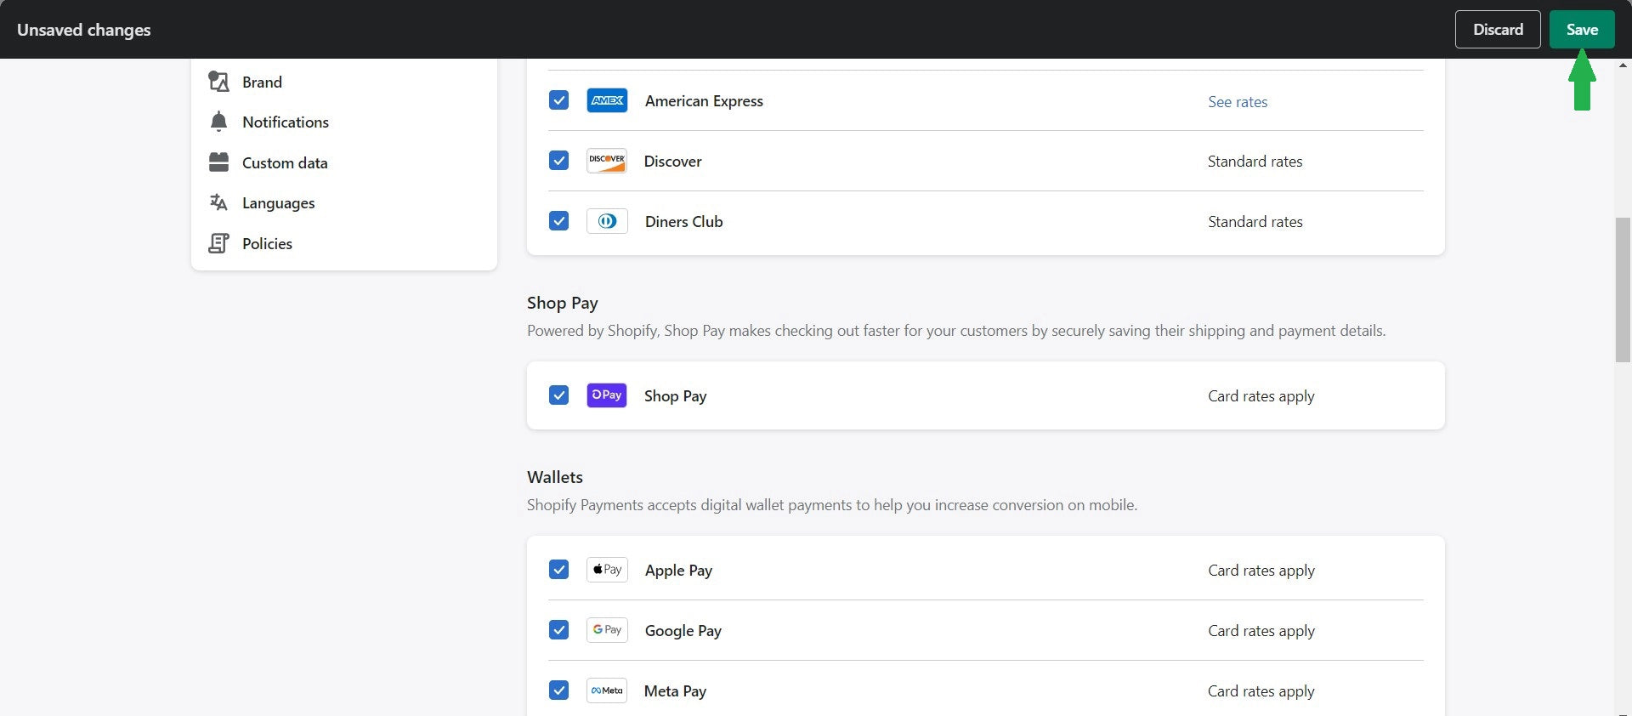Click the scrollbar up arrow
Image resolution: width=1632 pixels, height=716 pixels.
(1623, 65)
